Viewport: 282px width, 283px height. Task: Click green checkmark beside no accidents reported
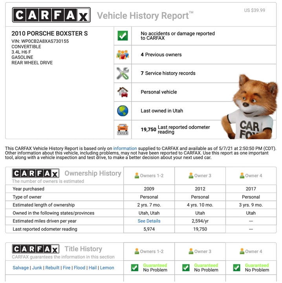coord(123,35)
